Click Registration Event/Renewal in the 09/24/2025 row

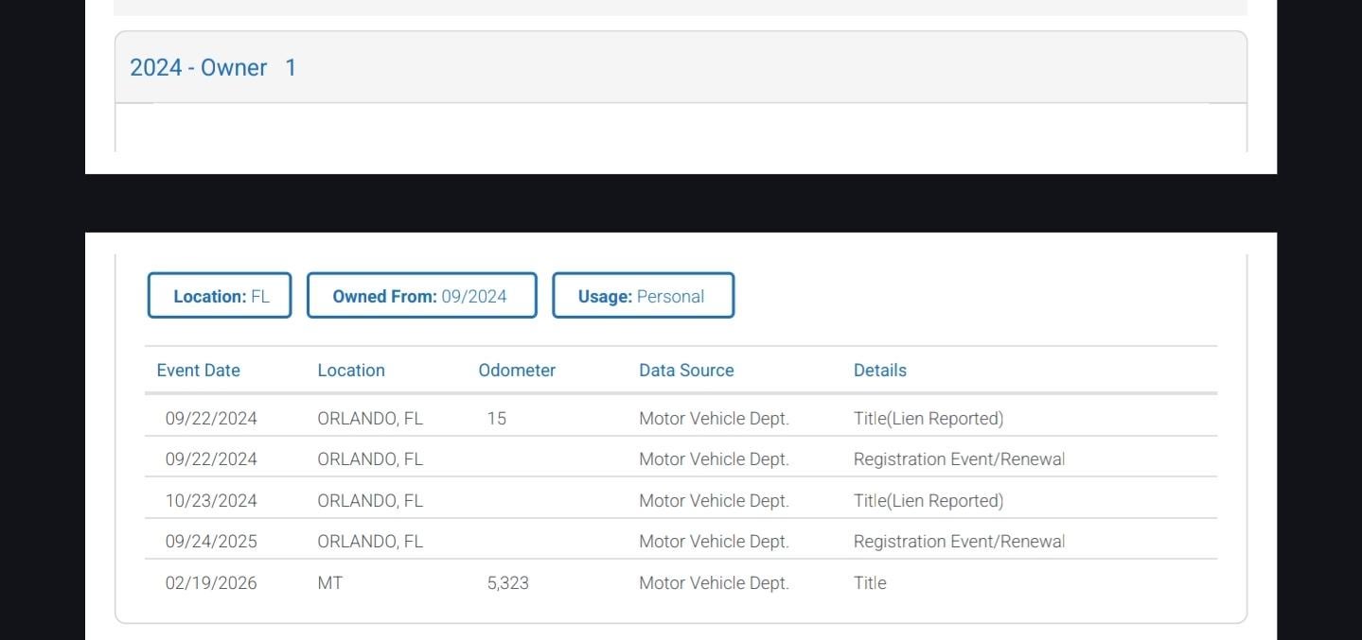point(959,542)
